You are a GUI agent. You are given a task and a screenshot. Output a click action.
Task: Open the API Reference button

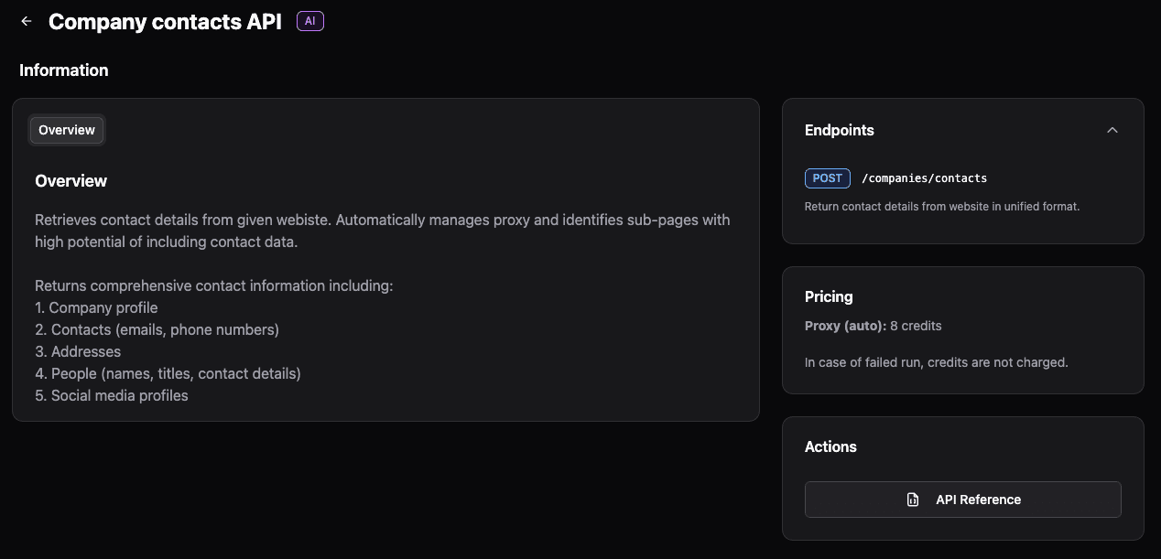click(x=963, y=500)
